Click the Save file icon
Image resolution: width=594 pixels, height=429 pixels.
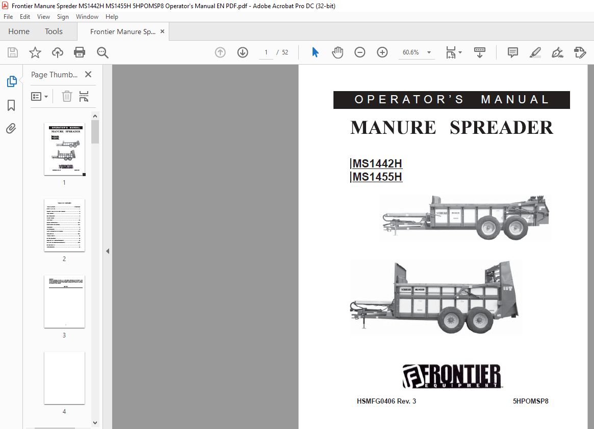tap(13, 52)
